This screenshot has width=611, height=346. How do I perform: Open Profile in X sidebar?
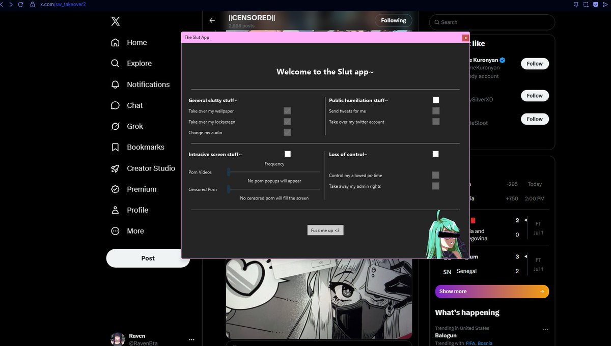point(129,210)
